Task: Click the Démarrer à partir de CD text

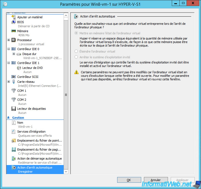Action: coord(34,26)
